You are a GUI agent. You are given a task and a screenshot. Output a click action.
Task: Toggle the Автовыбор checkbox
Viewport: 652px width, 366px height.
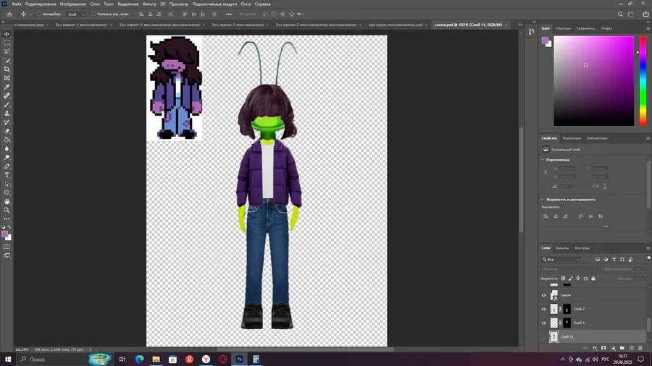coord(39,14)
